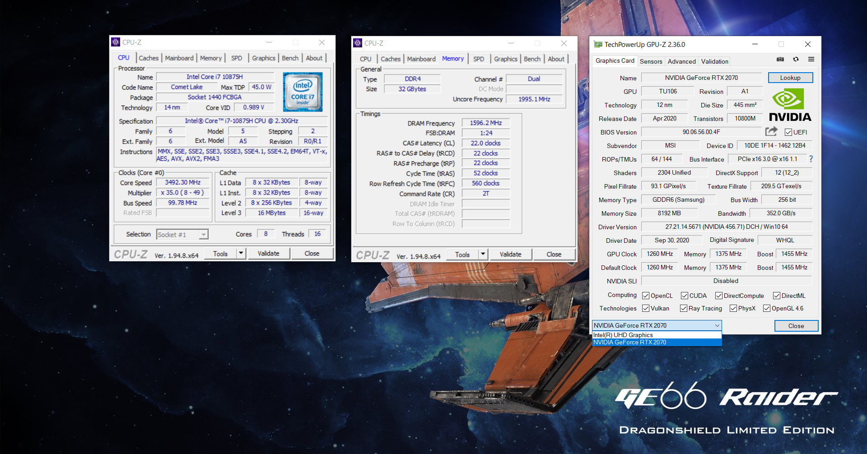Click the Driver Version field in GPU-Z
This screenshot has height=454, width=867.
727,227
